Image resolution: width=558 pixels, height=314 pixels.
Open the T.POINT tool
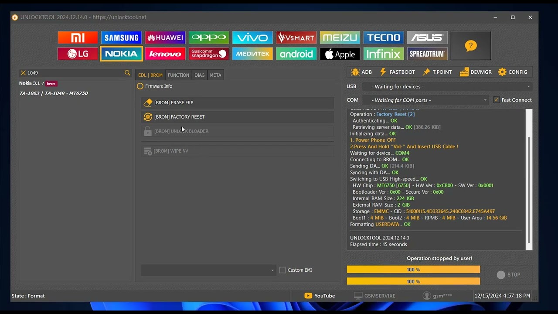437,72
